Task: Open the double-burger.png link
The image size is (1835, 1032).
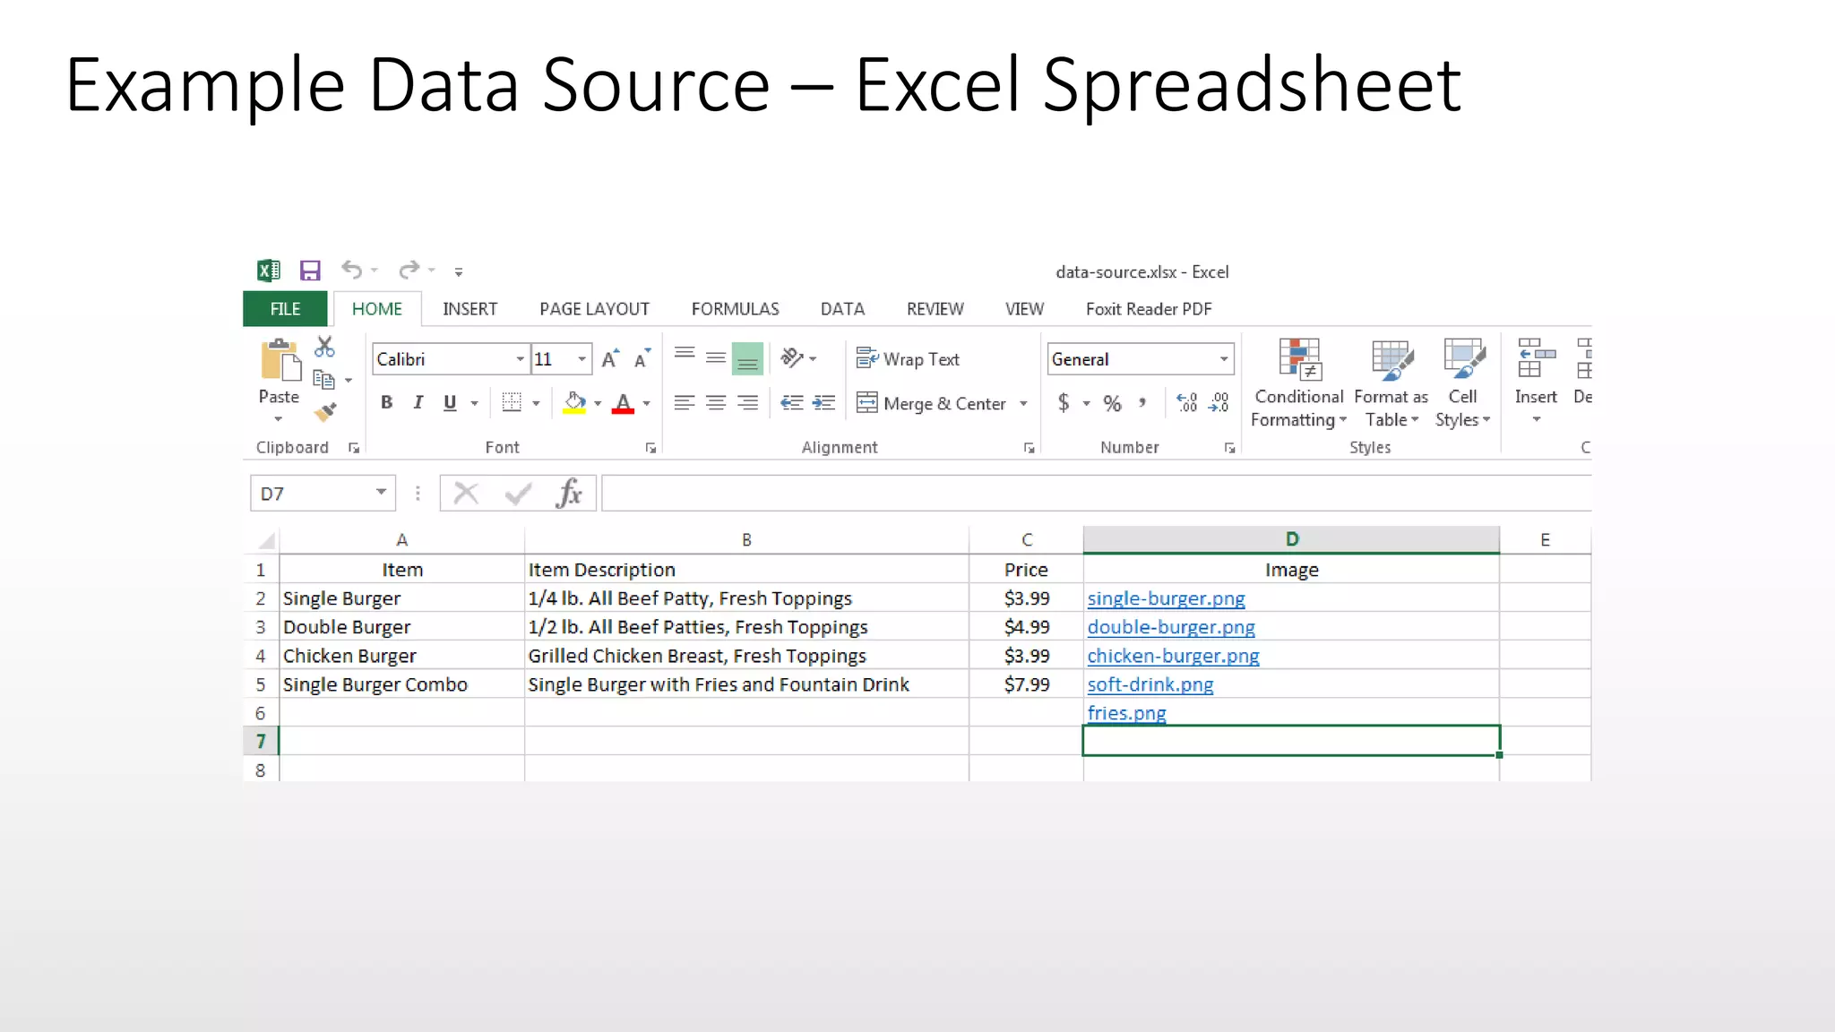Action: (1171, 627)
